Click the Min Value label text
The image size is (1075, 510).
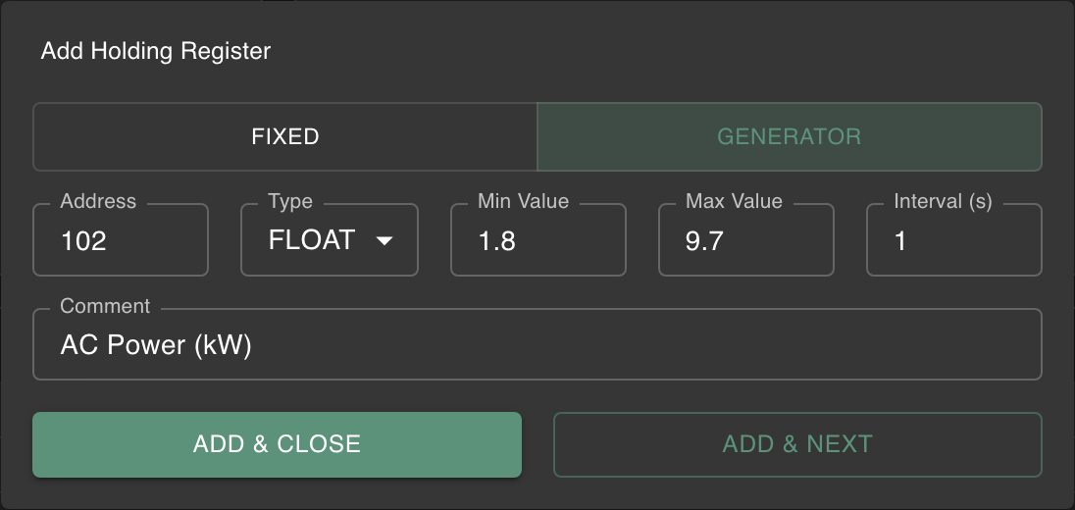523,201
